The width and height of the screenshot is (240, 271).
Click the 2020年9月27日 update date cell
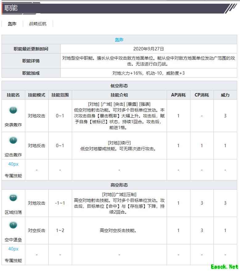click(x=148, y=49)
